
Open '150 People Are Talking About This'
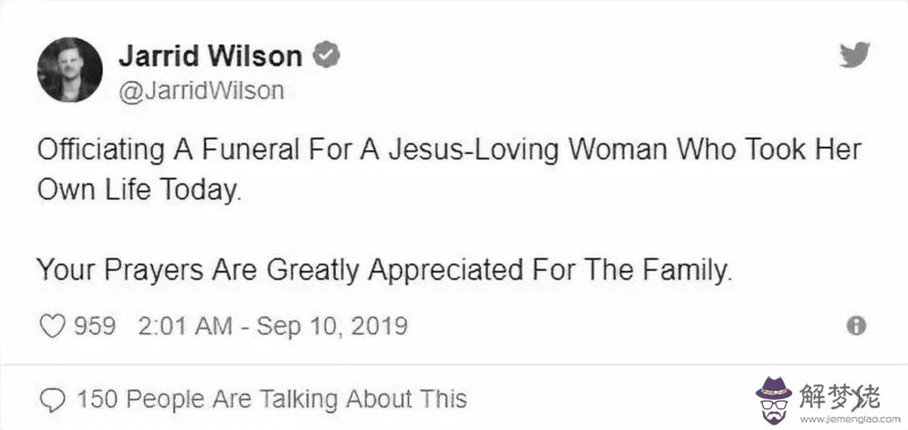(272, 399)
